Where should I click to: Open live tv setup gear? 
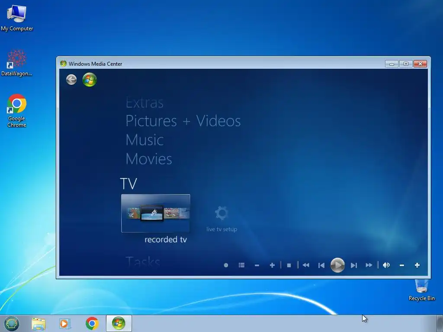coord(221,213)
